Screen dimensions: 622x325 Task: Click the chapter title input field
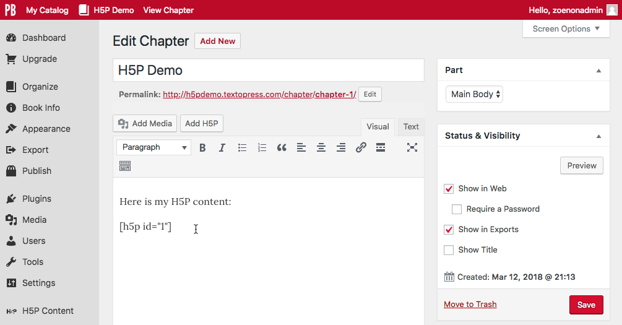(x=269, y=70)
